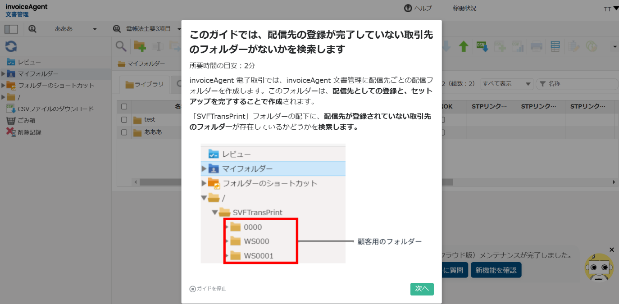
Task: Click the green upload arrow icon
Action: click(464, 46)
